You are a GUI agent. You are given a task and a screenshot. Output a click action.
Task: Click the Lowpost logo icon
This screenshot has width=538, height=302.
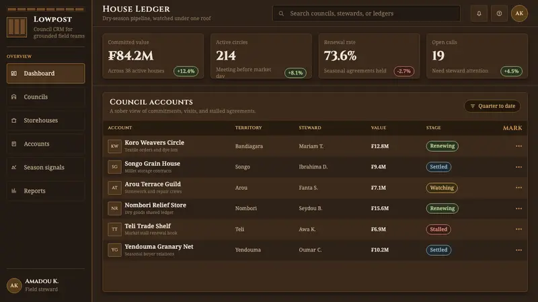pyautogui.click(x=16, y=27)
